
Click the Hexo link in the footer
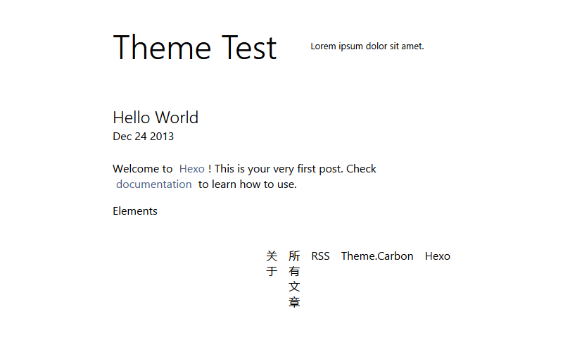point(437,256)
